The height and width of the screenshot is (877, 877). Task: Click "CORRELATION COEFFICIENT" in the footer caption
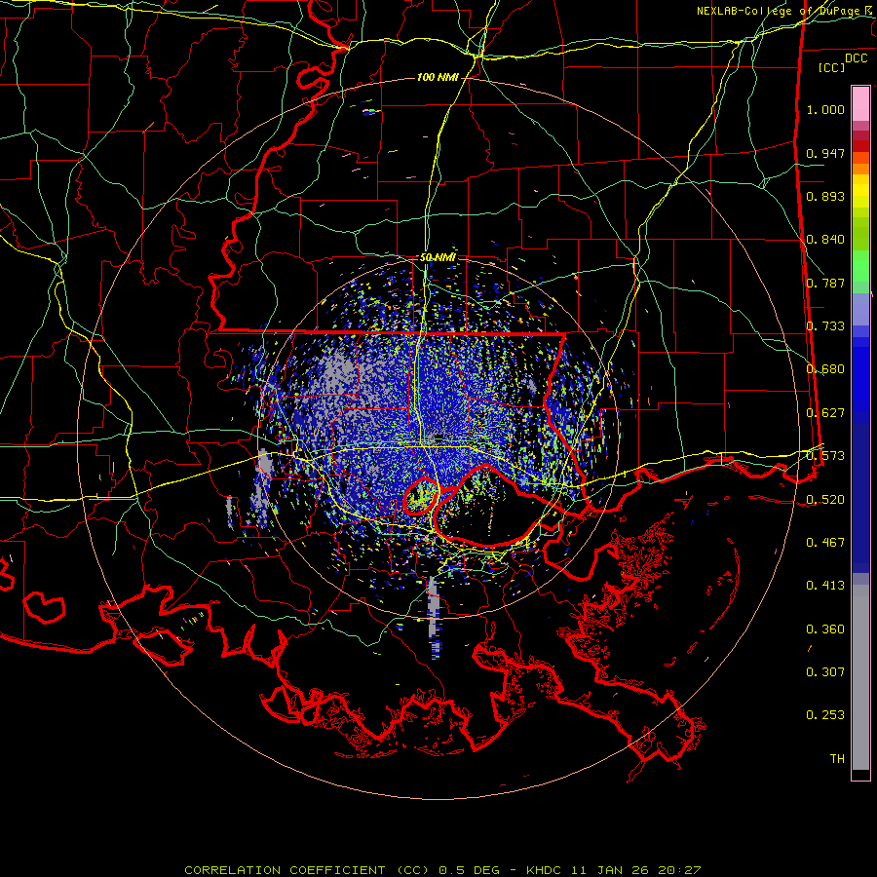click(x=285, y=870)
